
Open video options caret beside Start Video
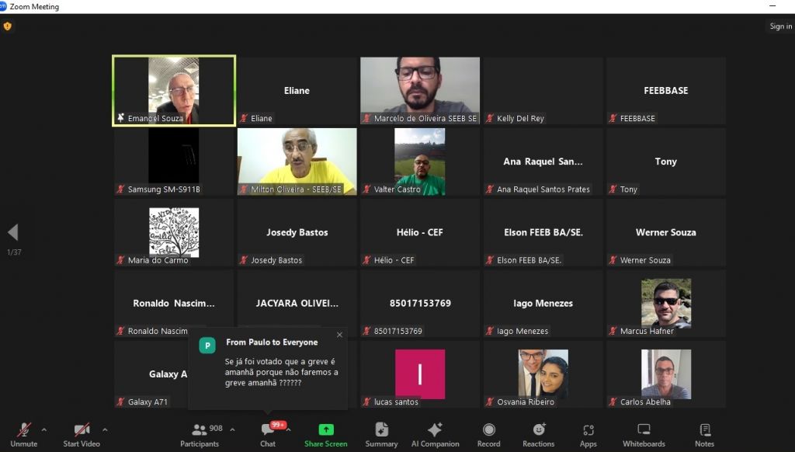click(x=105, y=429)
